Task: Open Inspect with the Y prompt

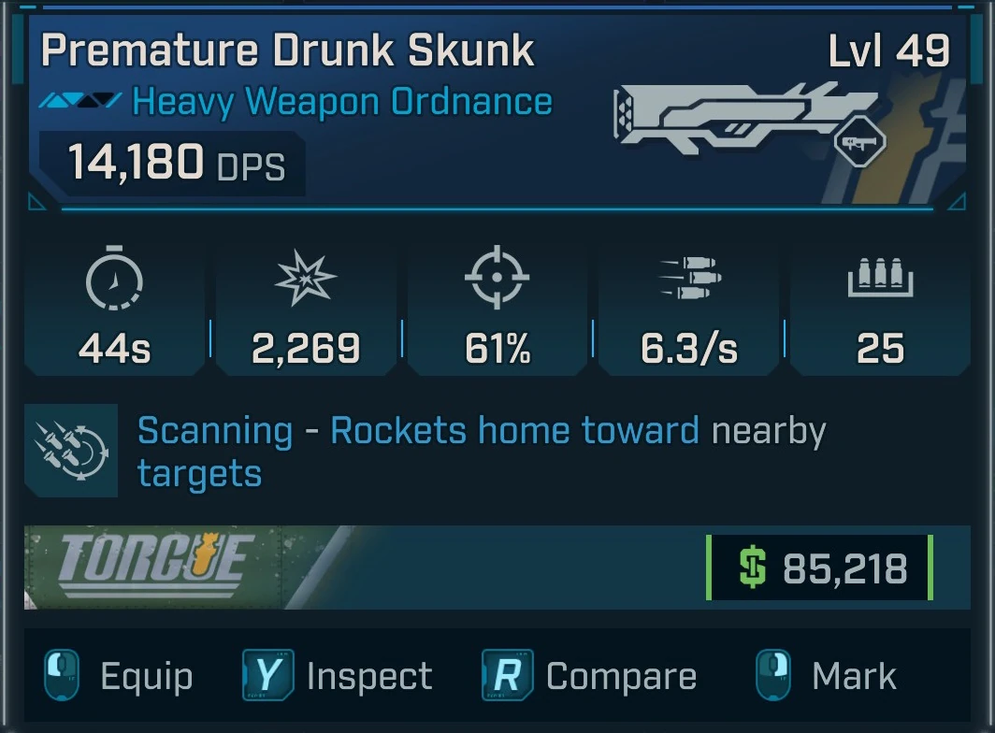Action: [337, 675]
